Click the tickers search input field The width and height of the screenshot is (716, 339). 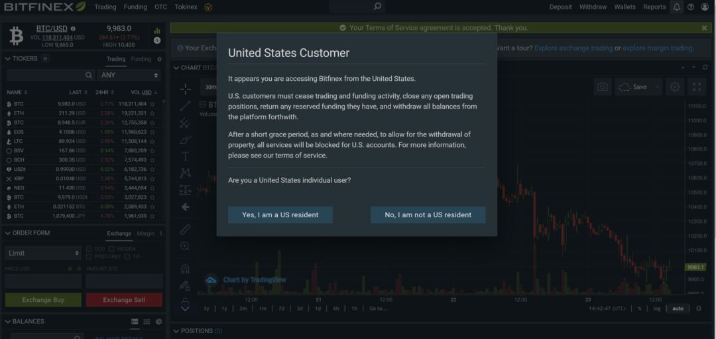50,75
